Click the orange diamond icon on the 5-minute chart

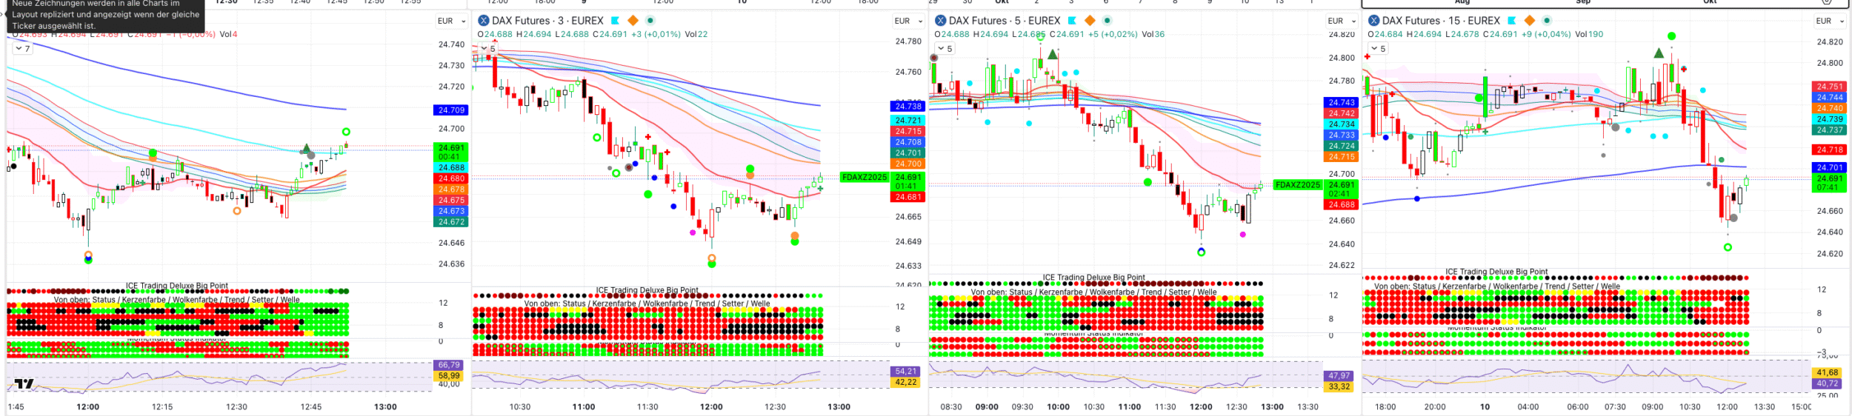point(1090,21)
